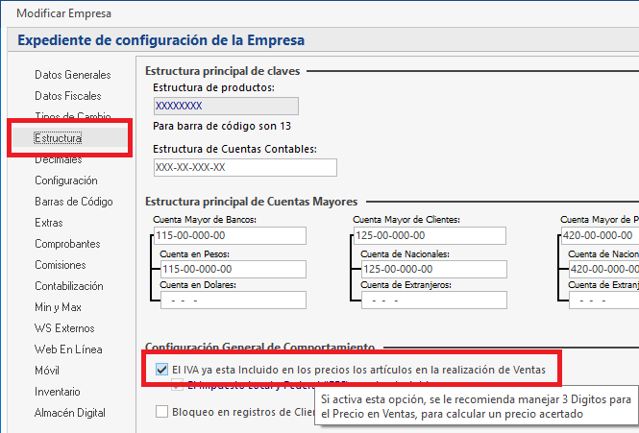This screenshot has height=433, width=639.
Task: Select Comprobantes in the sidebar
Action: pyautogui.click(x=67, y=244)
